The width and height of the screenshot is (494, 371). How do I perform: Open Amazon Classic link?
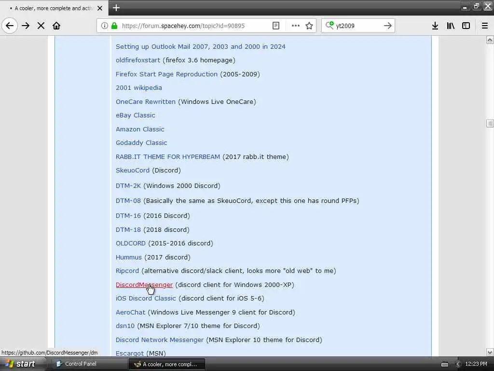pyautogui.click(x=140, y=129)
